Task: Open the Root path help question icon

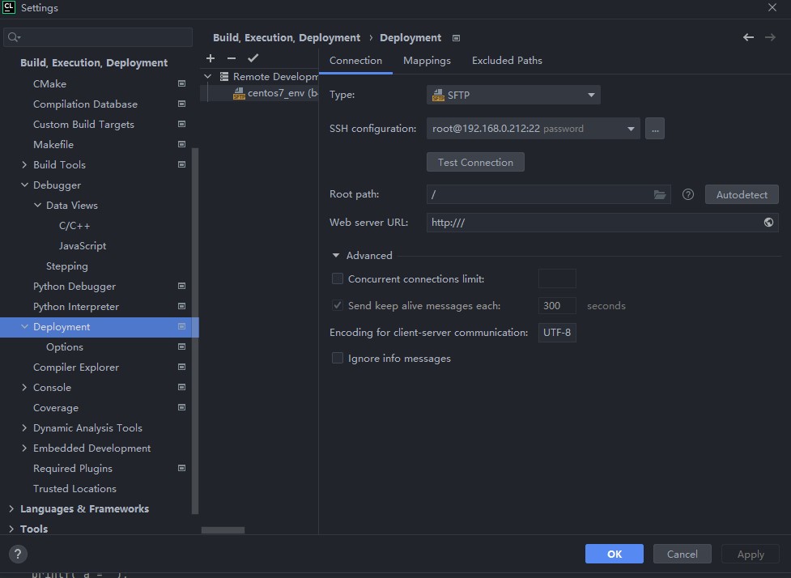Action: (x=688, y=194)
